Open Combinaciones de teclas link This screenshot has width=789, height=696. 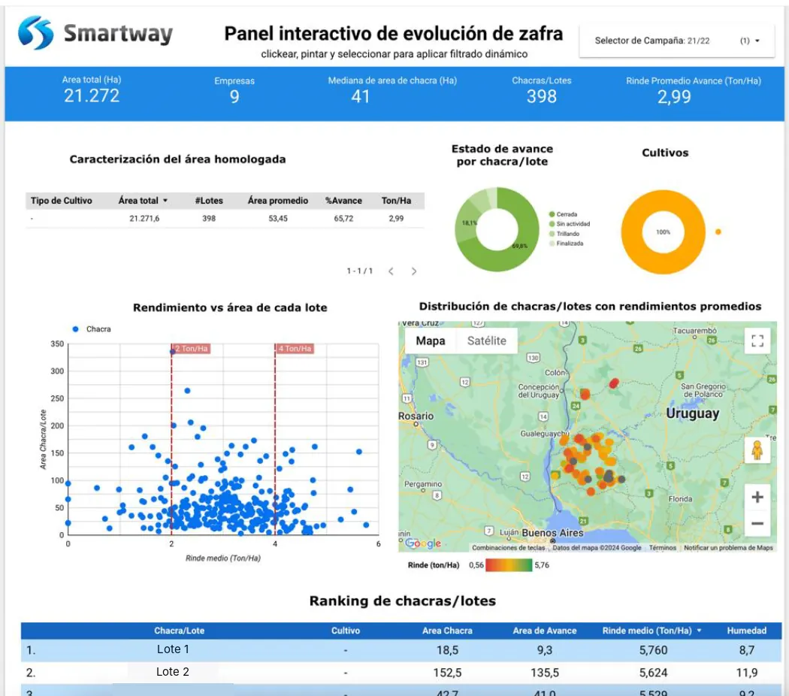508,547
